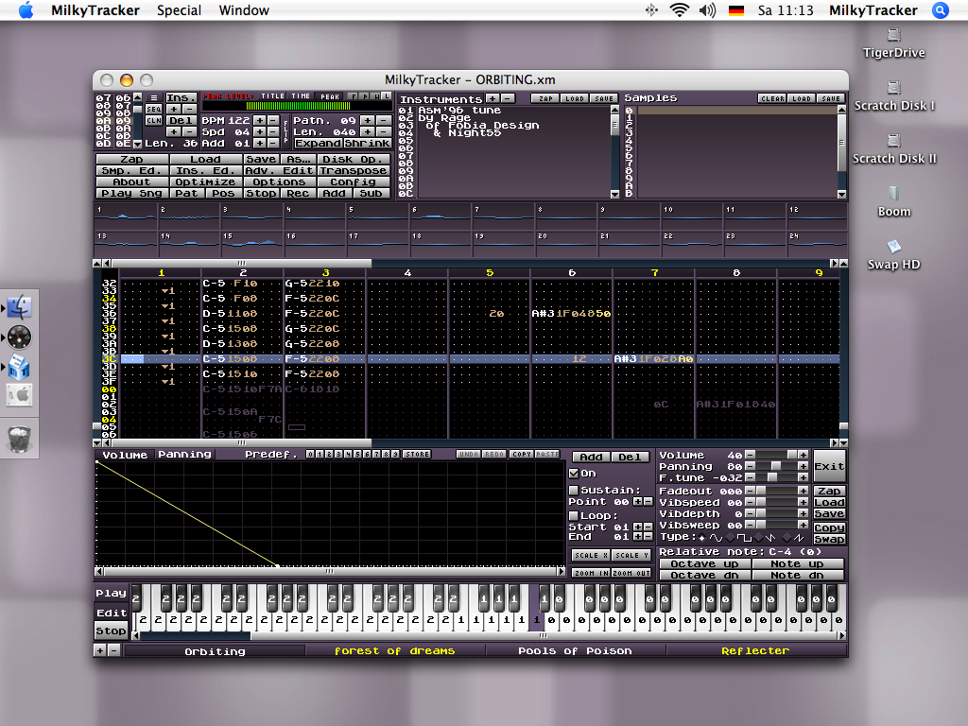Screen dimensions: 968x726
Task: Adjust the instrument Volume slider
Action: tap(776, 455)
